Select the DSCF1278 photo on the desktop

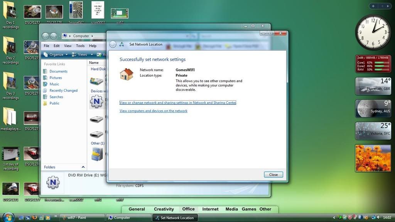click(x=54, y=15)
